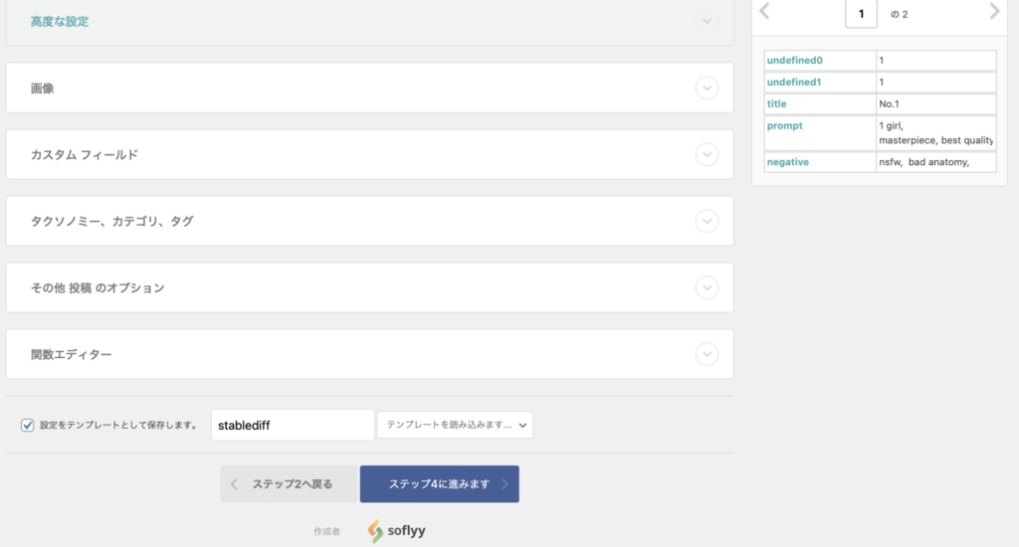
Task: Go to next record with right arrow
Action: point(994,12)
